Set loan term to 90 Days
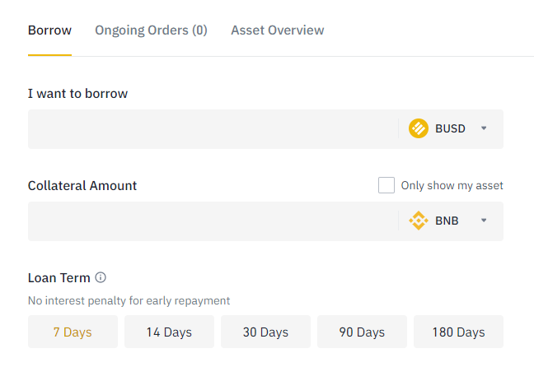 [362, 332]
